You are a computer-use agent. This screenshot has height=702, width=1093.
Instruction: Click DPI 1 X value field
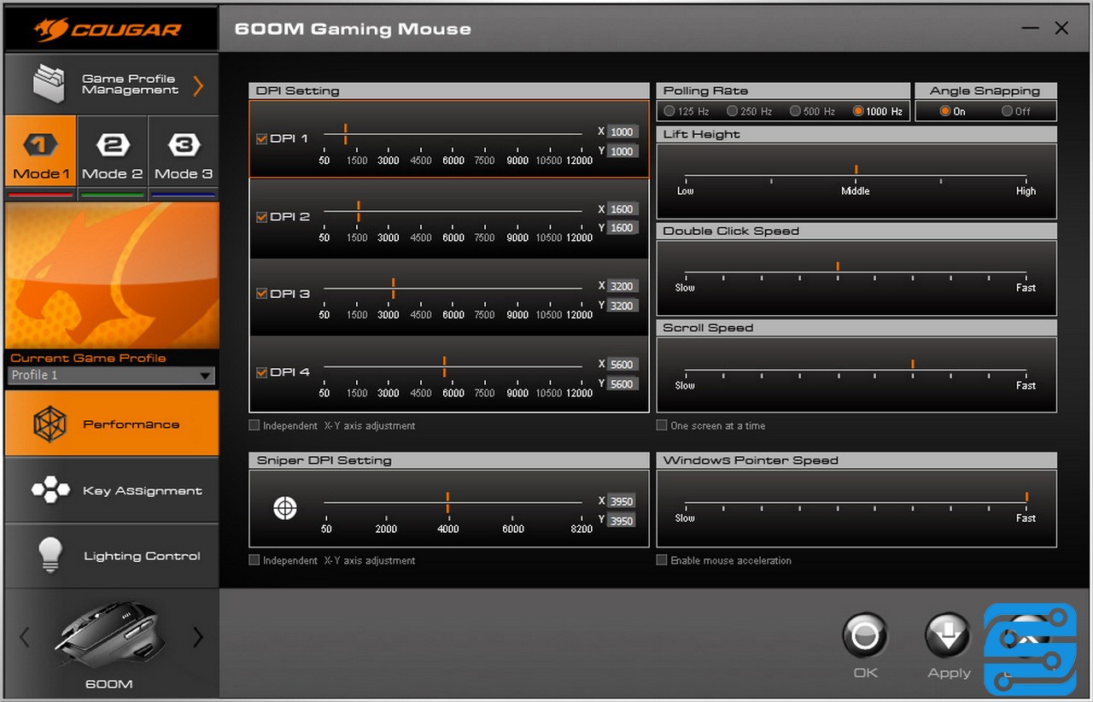pos(622,132)
